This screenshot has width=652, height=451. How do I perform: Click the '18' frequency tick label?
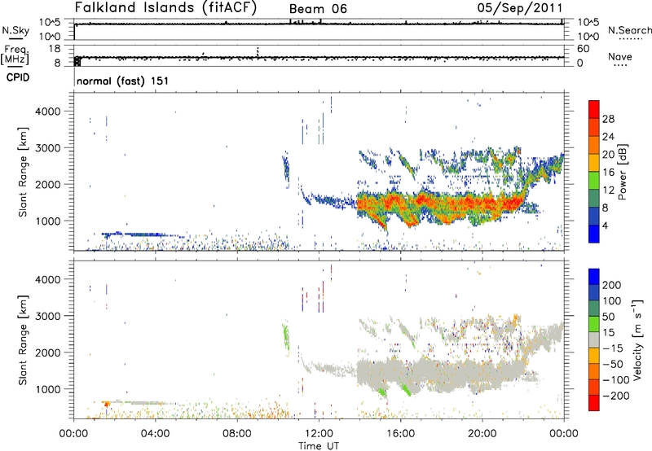(x=55, y=49)
